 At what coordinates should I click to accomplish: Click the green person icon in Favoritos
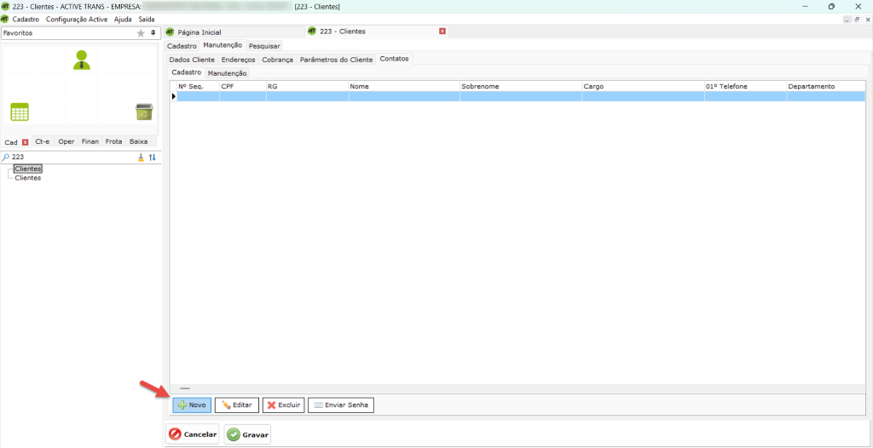point(82,60)
